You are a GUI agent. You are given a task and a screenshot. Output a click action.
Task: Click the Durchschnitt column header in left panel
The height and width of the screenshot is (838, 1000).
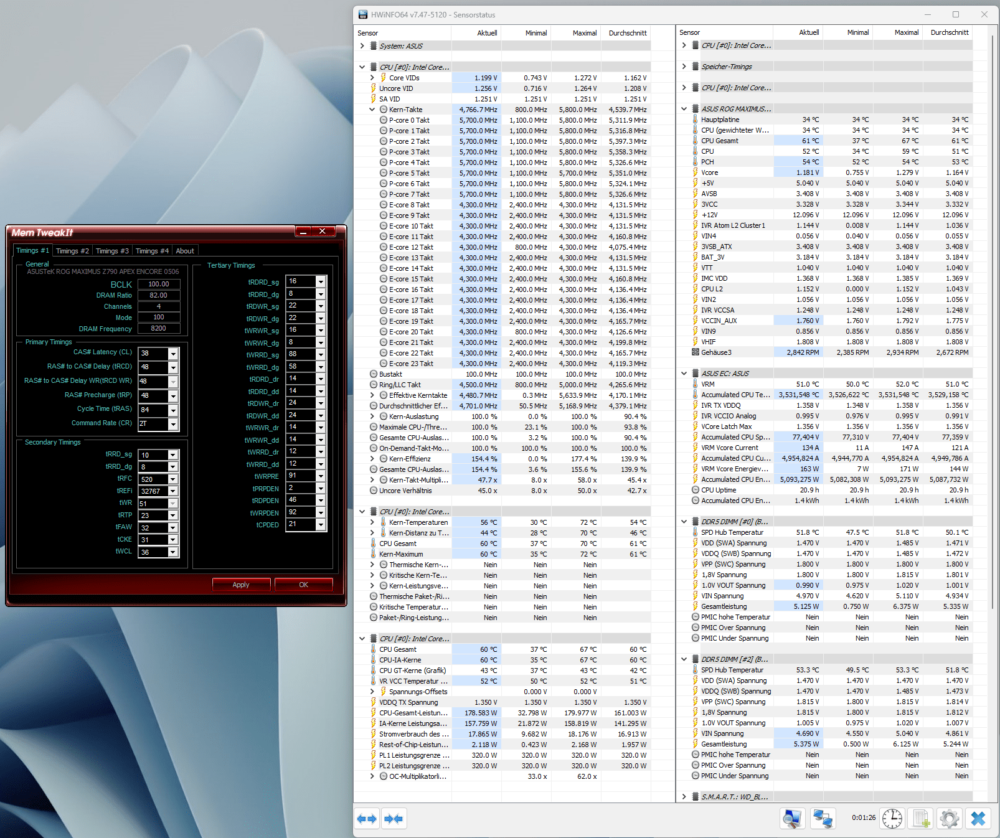[x=627, y=33]
